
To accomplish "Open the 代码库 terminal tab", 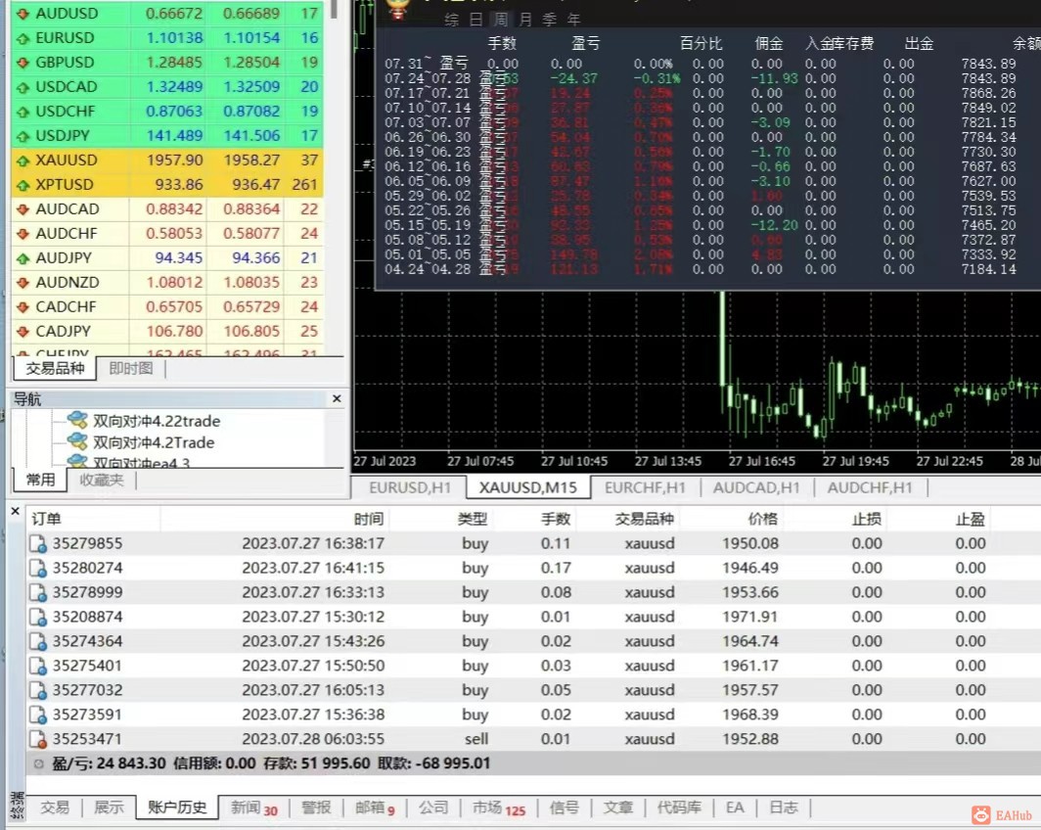I will click(x=679, y=807).
